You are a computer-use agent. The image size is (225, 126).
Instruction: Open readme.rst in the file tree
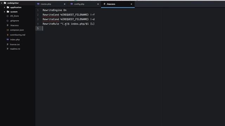[x=15, y=49]
